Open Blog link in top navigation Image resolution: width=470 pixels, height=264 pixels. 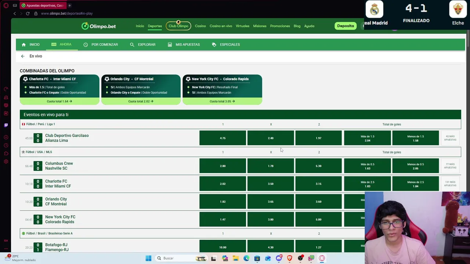297,26
